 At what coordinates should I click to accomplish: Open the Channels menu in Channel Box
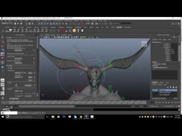(155, 40)
